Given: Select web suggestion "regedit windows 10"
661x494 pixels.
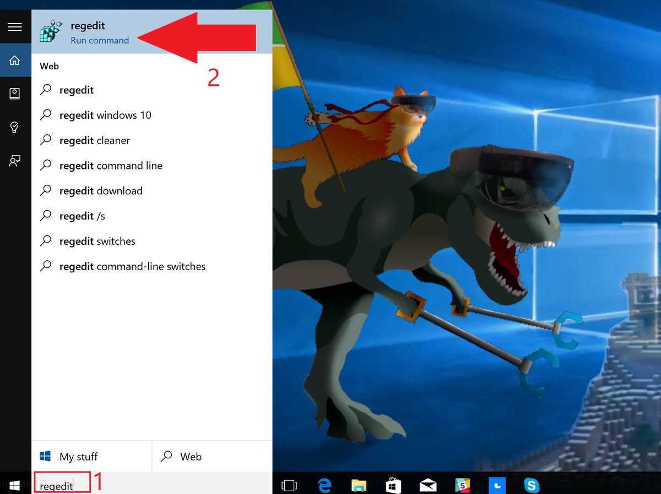Looking at the screenshot, I should [152, 115].
